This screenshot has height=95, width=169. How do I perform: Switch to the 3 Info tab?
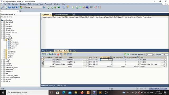[73, 51]
